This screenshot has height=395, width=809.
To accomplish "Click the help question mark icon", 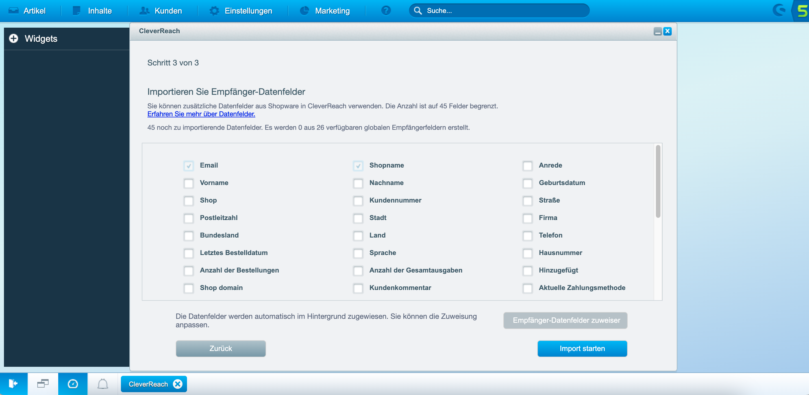I will (x=386, y=11).
